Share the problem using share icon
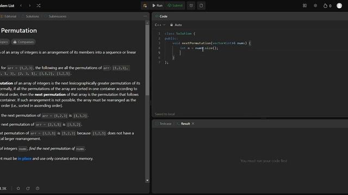The image size is (348, 195). 28,188
